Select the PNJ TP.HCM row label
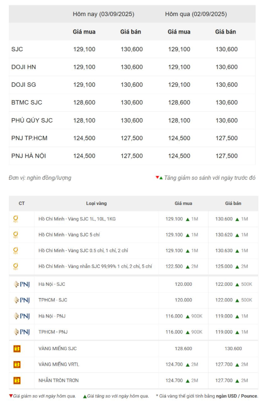Viewport: 268px width, 406px height. click(x=29, y=138)
